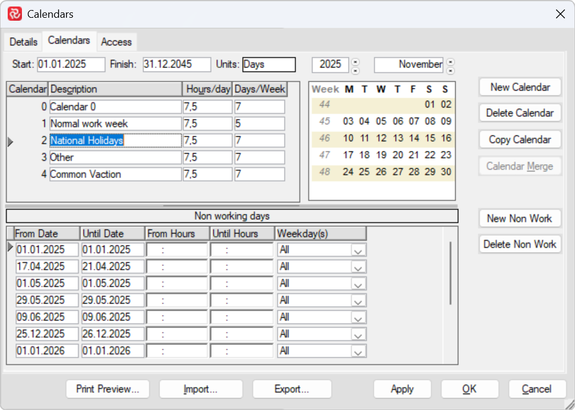Increment the year 2025 using the up stepper
This screenshot has height=410, width=575.
[354, 62]
